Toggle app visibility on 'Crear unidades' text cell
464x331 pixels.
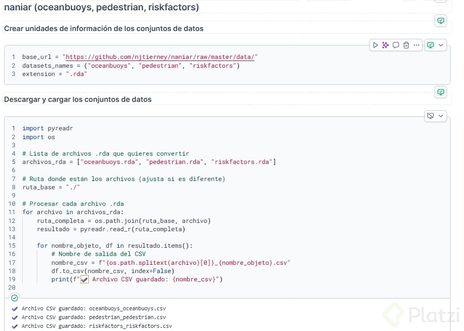[441, 21]
